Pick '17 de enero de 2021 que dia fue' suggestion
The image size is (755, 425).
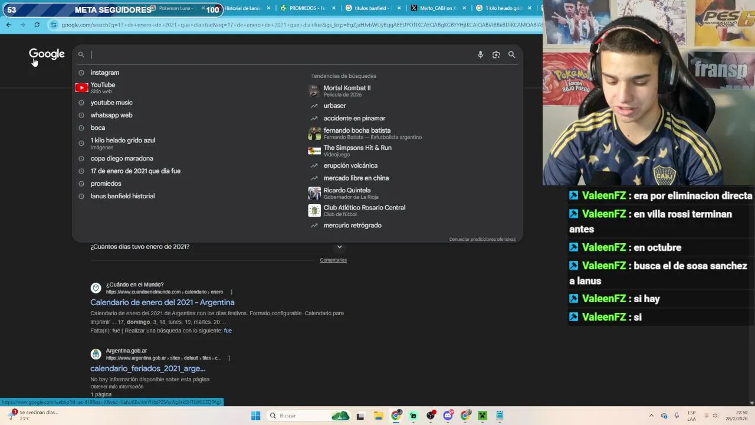135,171
